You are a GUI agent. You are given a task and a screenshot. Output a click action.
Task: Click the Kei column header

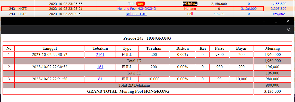202,49
